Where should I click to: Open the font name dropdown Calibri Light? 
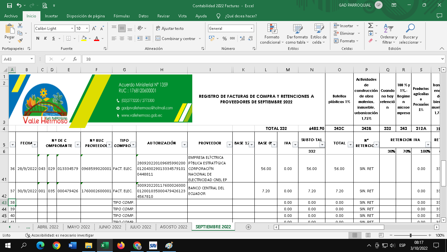[x=72, y=29]
